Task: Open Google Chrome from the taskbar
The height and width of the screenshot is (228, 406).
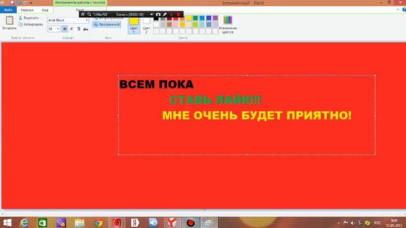Action: [x=98, y=222]
